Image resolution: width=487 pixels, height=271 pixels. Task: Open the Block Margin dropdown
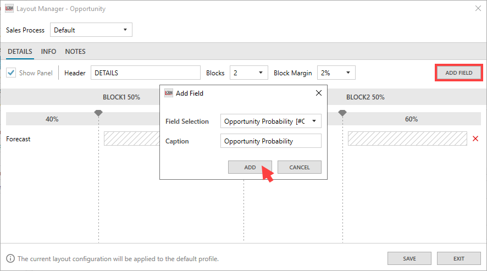[336, 73]
